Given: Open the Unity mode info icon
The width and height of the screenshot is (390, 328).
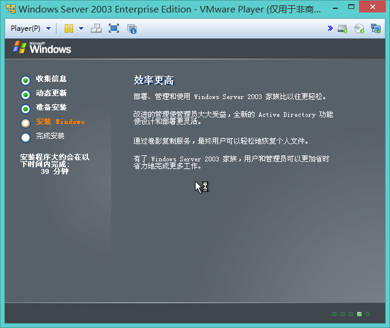Looking at the screenshot, I should 132,29.
